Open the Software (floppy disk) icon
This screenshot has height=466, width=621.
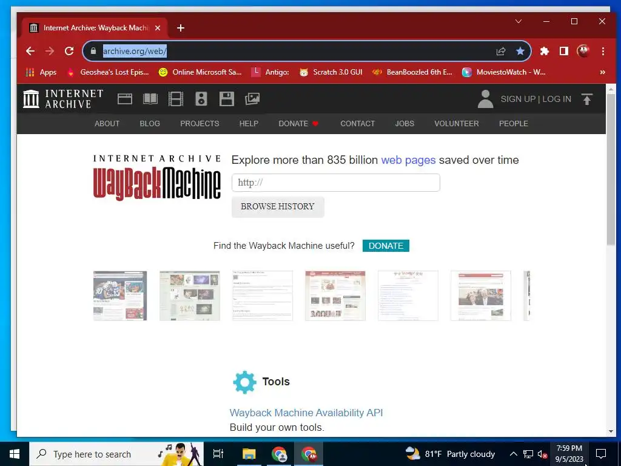coord(227,99)
